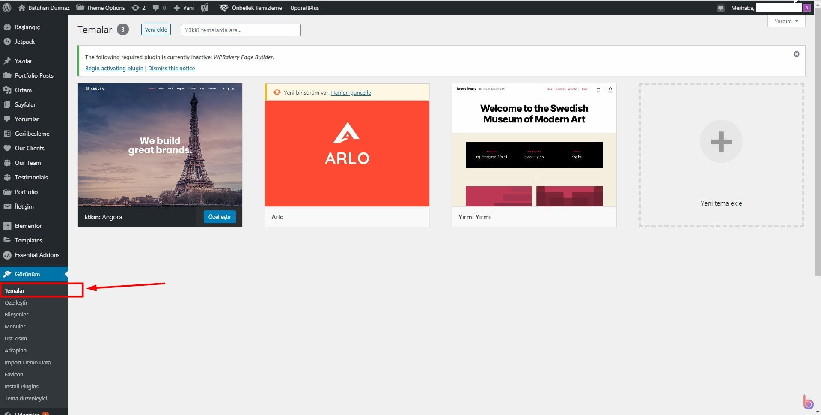Expand the Yardım help dropdown
Screen dimensions: 821x415
786,21
